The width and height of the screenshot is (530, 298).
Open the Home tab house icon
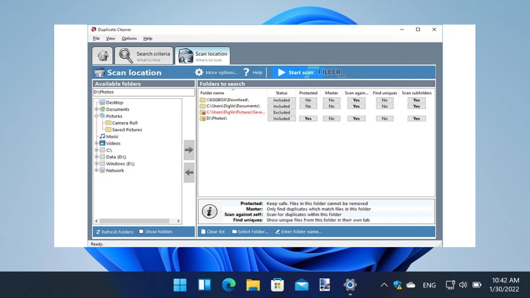pyautogui.click(x=103, y=55)
